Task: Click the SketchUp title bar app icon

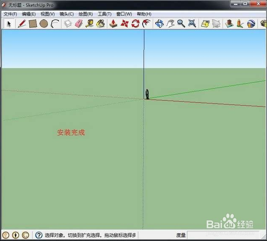Action: coord(3,5)
